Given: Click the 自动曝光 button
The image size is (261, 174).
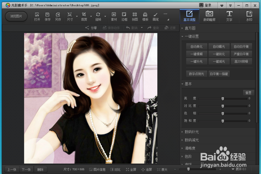Looking at the screenshot, I should pyautogui.click(x=219, y=47).
